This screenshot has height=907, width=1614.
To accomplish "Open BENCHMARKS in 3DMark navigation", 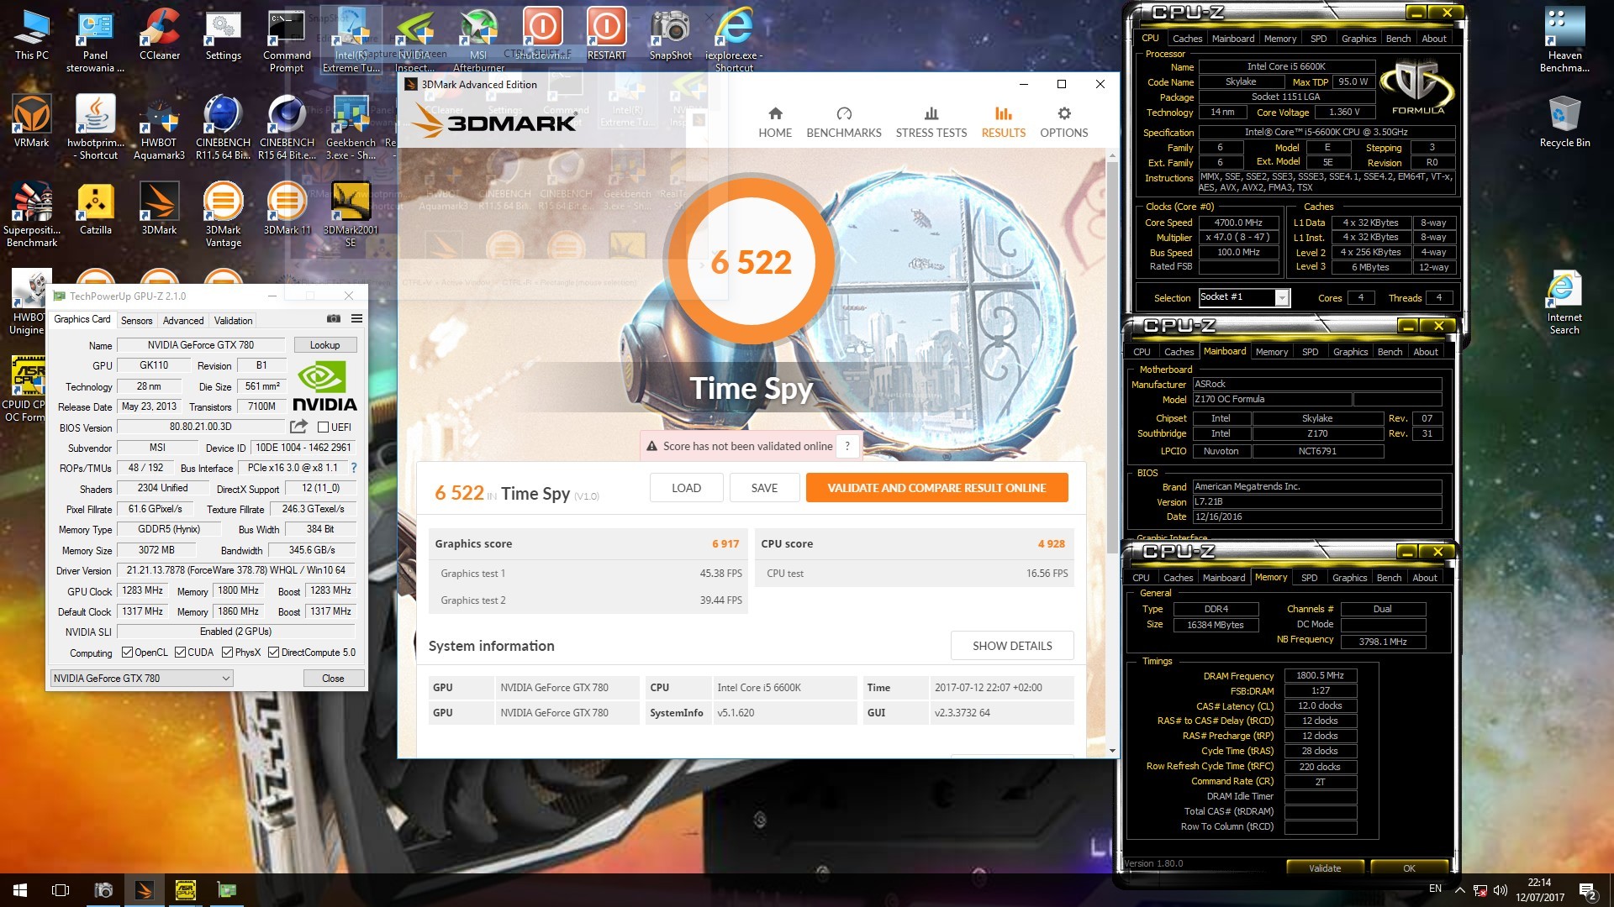I will pyautogui.click(x=844, y=123).
